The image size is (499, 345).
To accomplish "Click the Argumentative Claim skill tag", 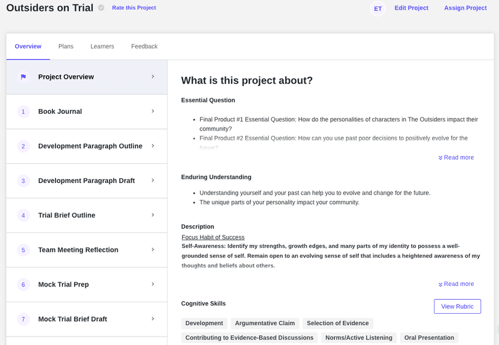I will [x=265, y=323].
